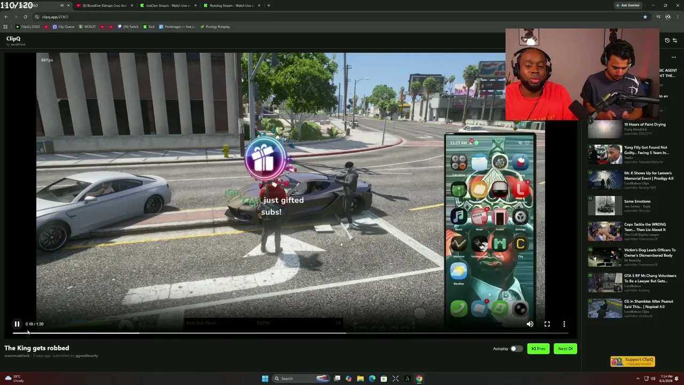
Task: Open the 'Same Emotions' clip thumbnail
Action: coord(605,205)
